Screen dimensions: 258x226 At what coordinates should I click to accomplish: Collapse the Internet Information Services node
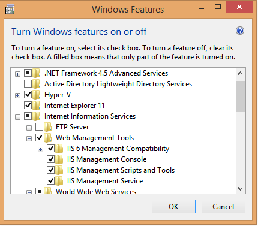(17, 117)
